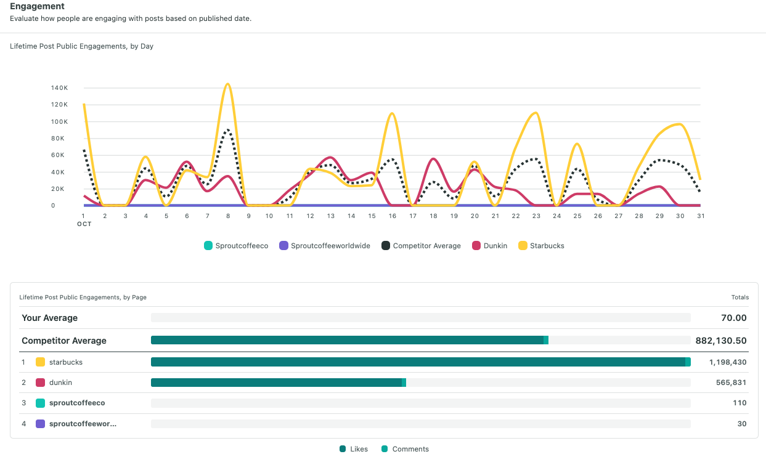Image resolution: width=766 pixels, height=462 pixels.
Task: Click the Totals column header
Action: (740, 297)
